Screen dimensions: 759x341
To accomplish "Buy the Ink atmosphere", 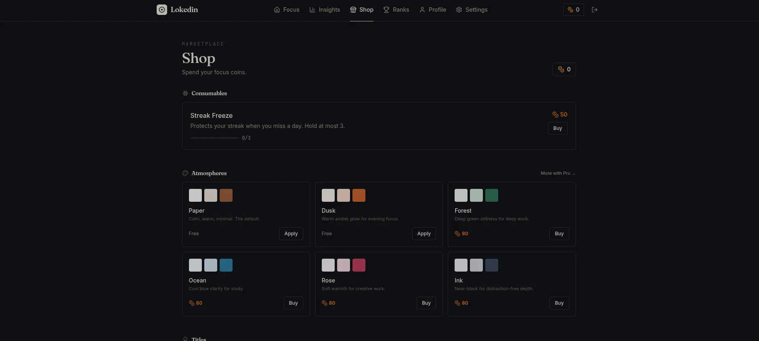I will (x=559, y=303).
